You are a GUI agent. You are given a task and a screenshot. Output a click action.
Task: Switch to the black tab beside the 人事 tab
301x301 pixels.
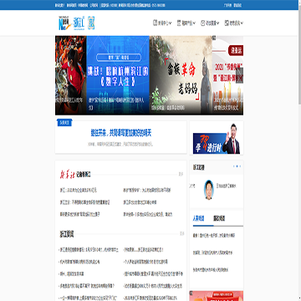coord(219,218)
